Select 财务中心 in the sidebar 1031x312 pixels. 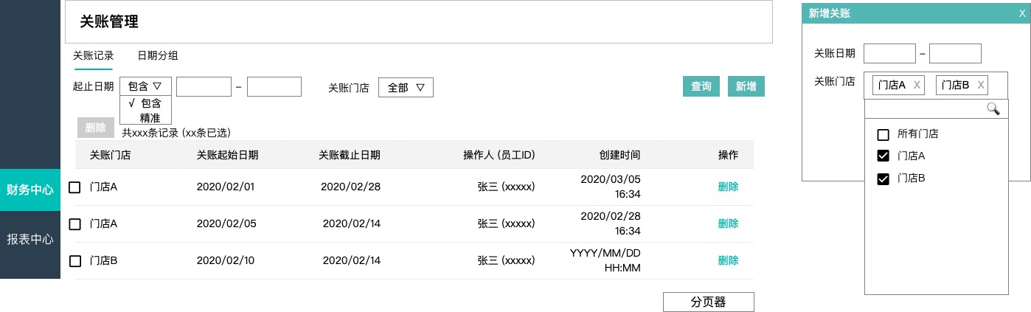30,190
